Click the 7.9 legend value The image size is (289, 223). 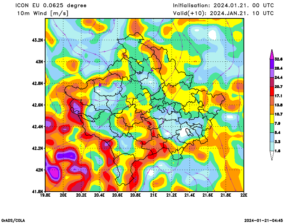click(277, 123)
